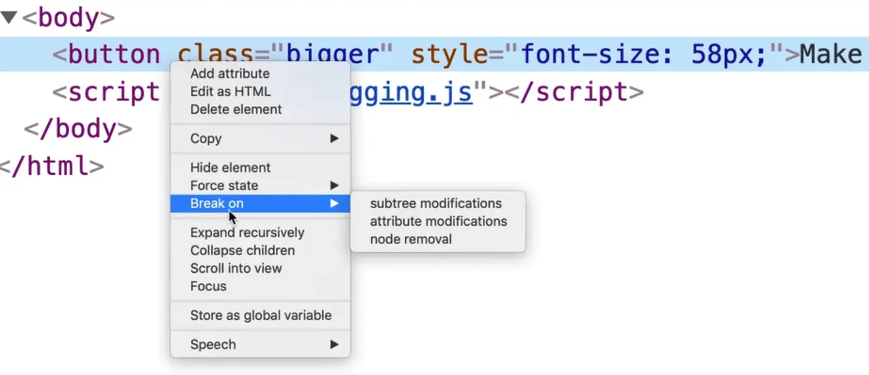
Task: Select attribute modifications breakpoint
Action: point(438,221)
